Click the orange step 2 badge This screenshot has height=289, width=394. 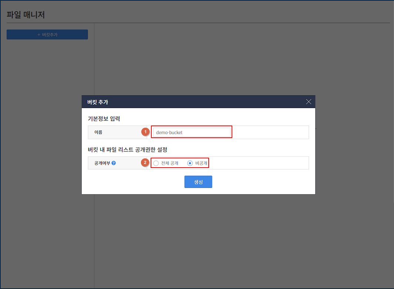point(145,163)
